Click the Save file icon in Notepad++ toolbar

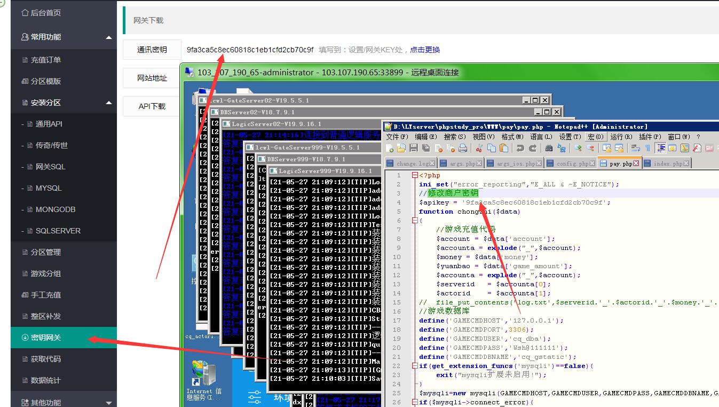coord(413,148)
